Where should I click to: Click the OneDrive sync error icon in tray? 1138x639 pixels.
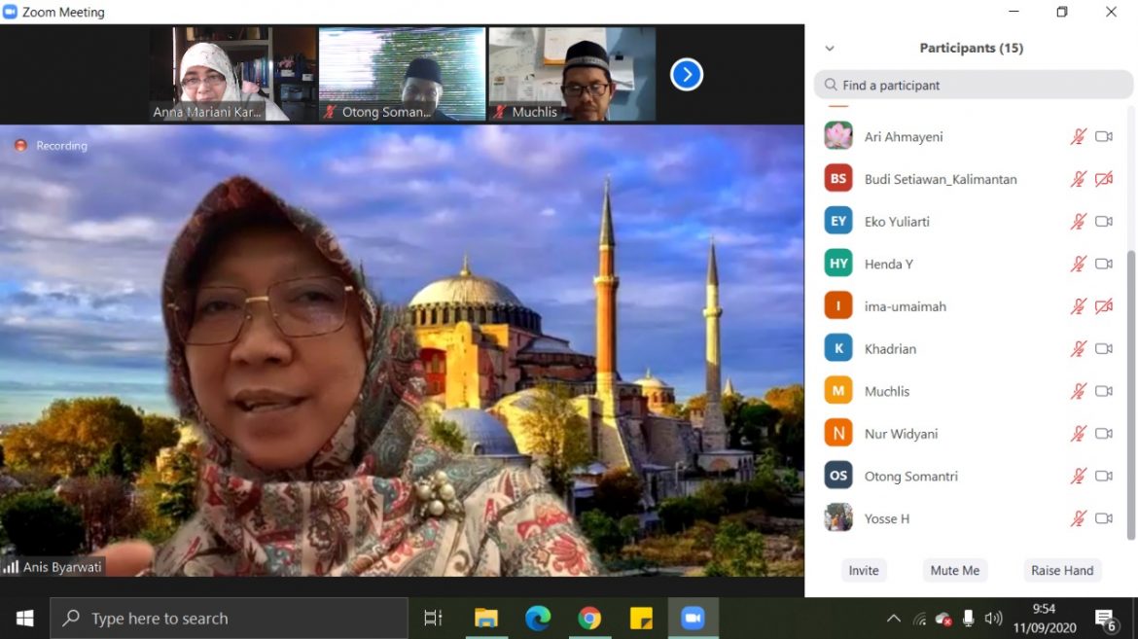tap(942, 618)
